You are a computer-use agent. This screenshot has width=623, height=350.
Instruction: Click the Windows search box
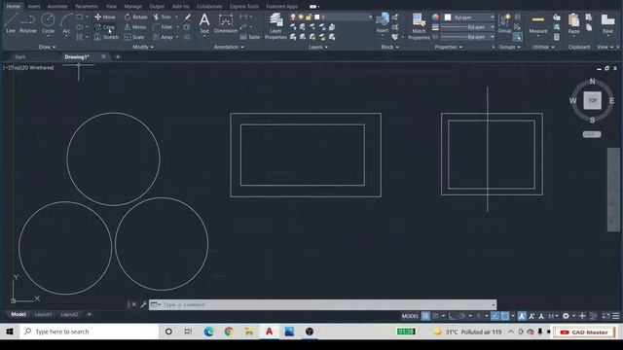tap(90, 332)
